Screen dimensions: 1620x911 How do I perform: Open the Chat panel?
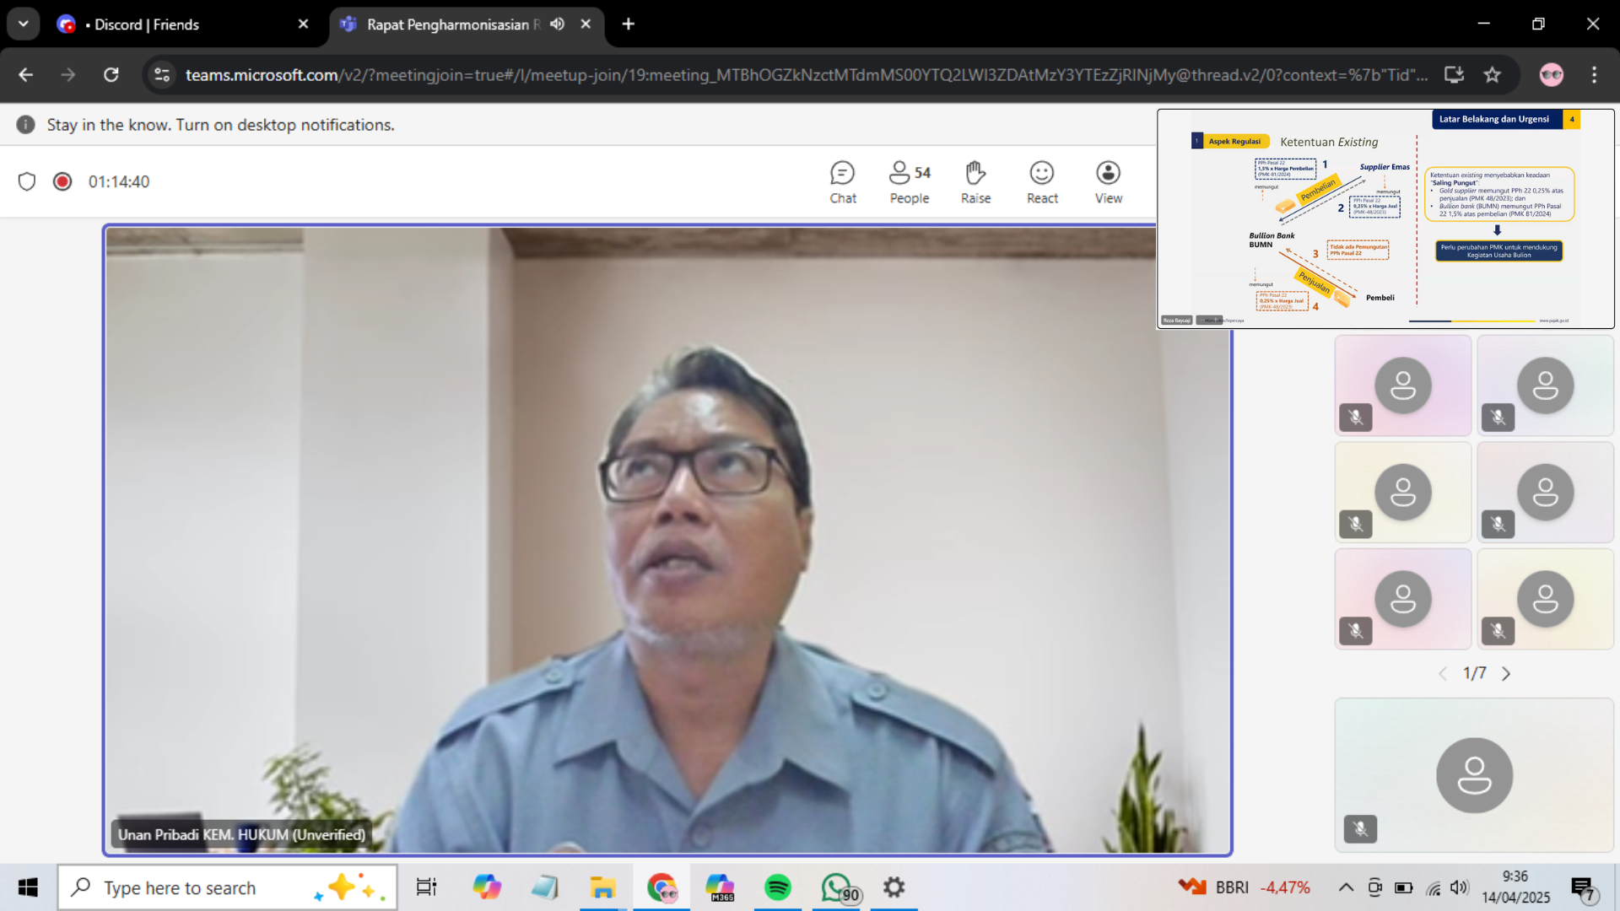click(842, 182)
